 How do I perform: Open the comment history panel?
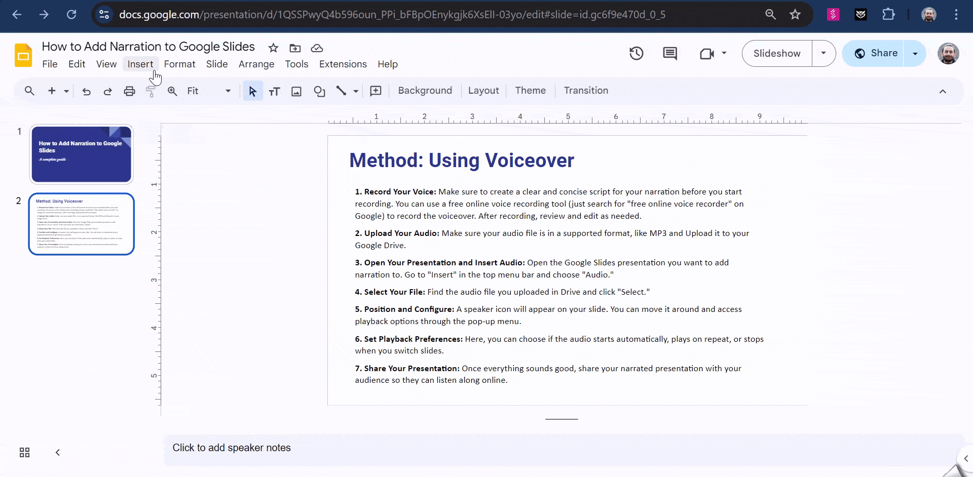(x=670, y=53)
